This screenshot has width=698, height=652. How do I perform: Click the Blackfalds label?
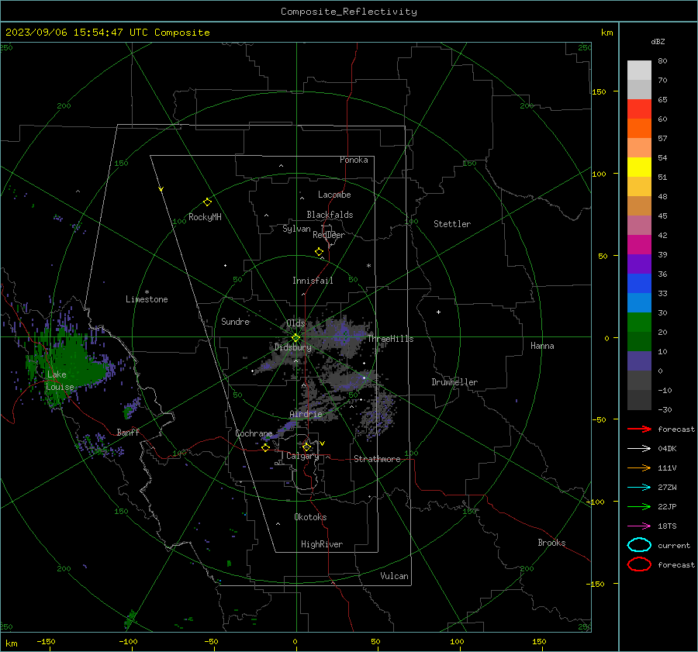click(330, 215)
